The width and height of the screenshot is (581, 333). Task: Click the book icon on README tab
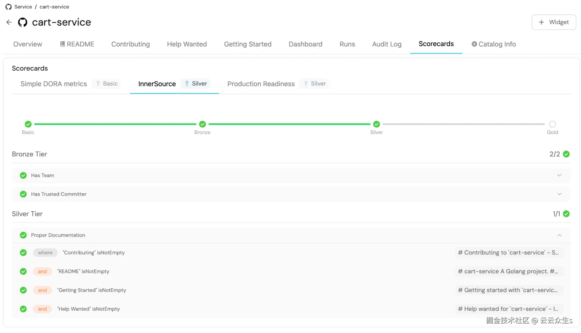[62, 44]
